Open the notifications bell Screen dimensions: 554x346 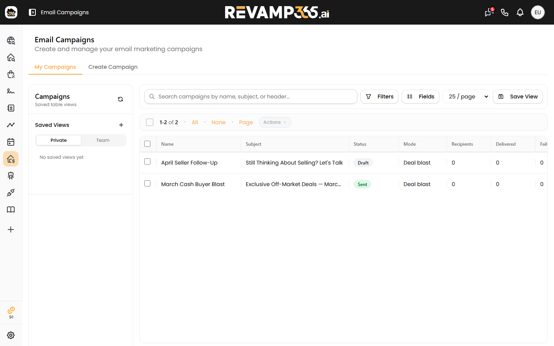[520, 12]
